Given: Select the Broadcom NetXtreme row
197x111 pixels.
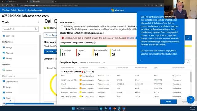Looking at the screenshot, I should tap(125, 92).
